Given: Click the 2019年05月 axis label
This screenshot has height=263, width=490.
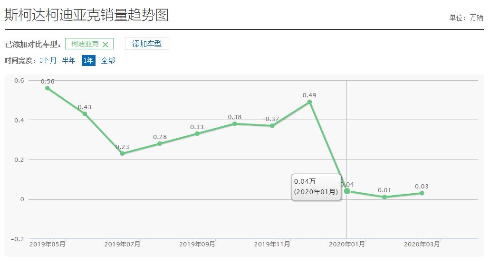Looking at the screenshot, I should pos(48,244).
